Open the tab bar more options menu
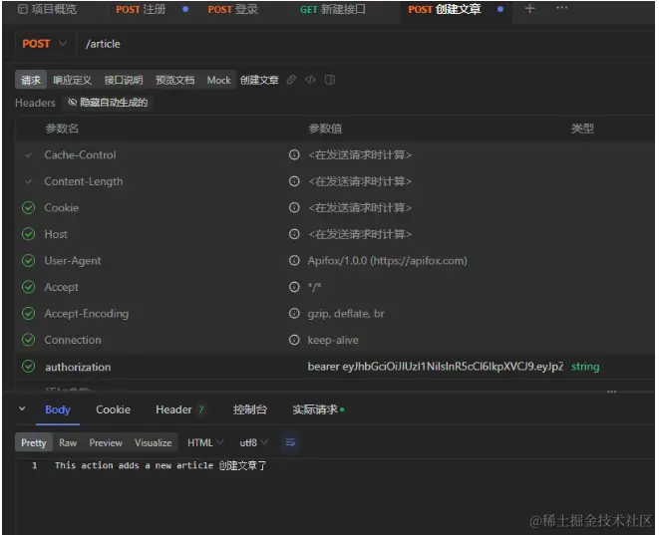This screenshot has height=535, width=659. click(562, 8)
